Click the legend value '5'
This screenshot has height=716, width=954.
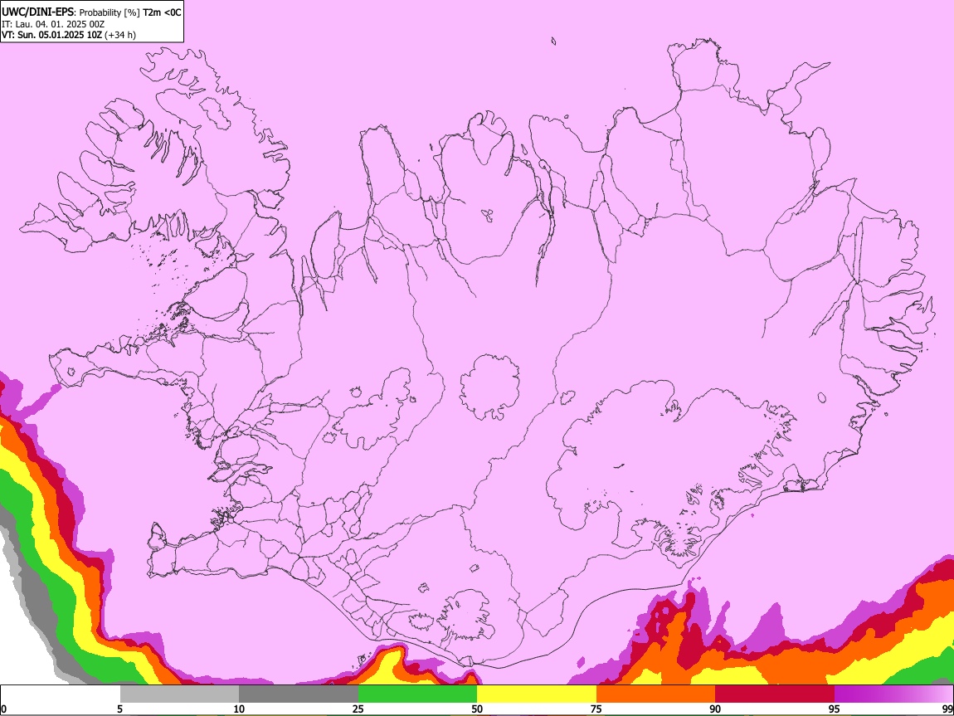coord(119,709)
